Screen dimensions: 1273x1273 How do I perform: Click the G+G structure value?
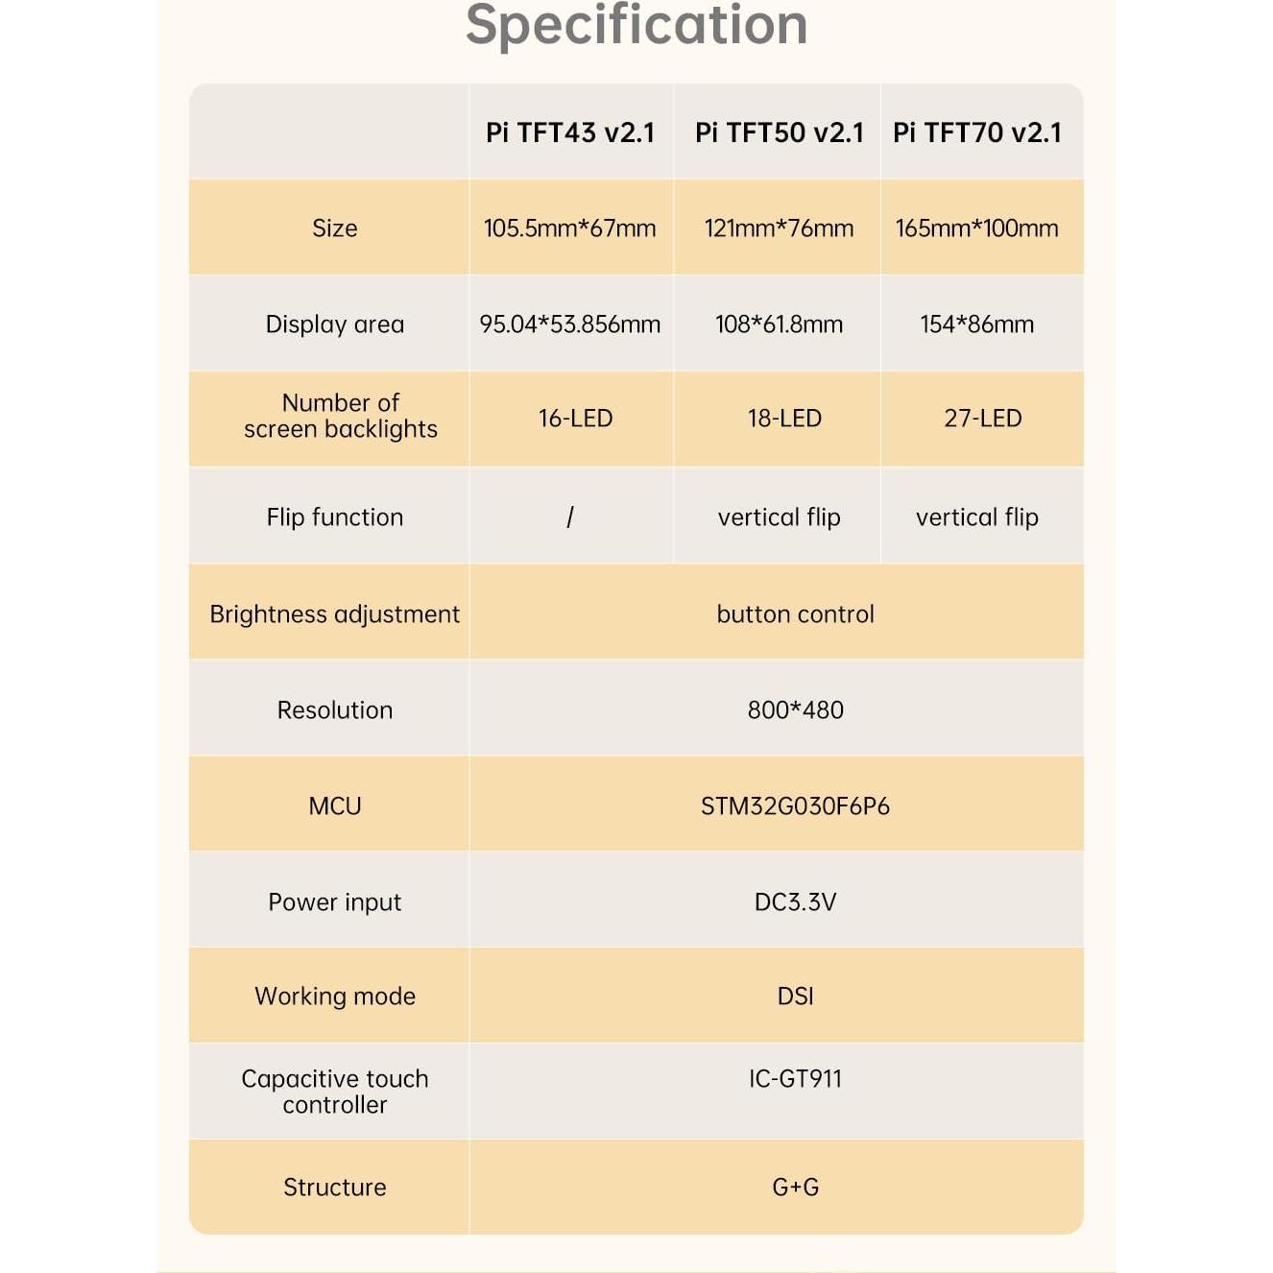click(795, 1188)
